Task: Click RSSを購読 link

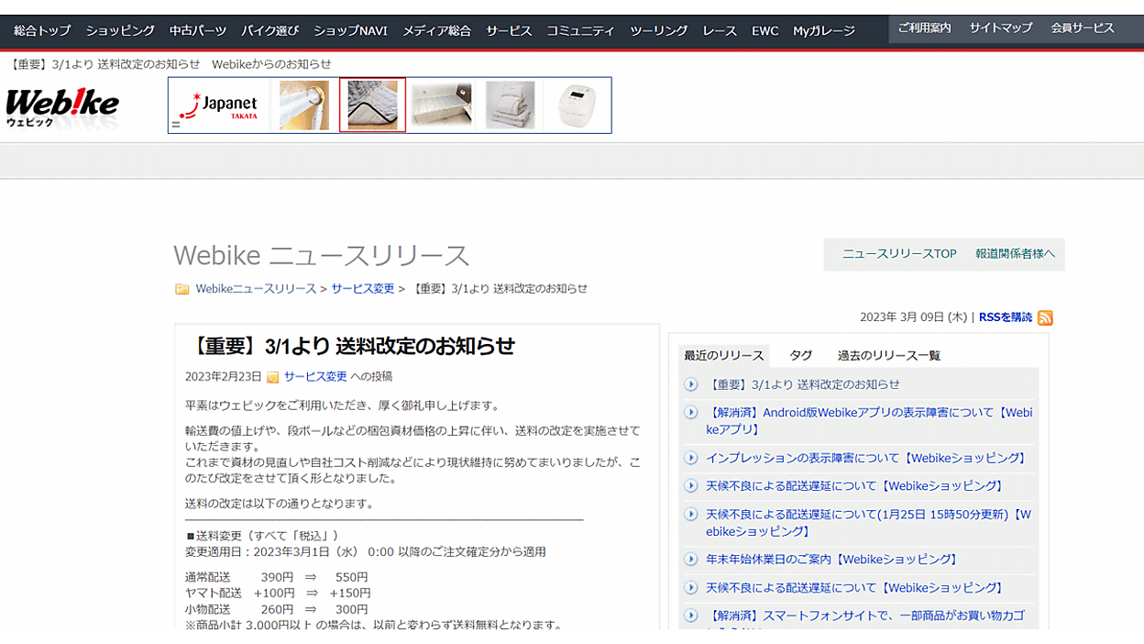Action: coord(1006,317)
